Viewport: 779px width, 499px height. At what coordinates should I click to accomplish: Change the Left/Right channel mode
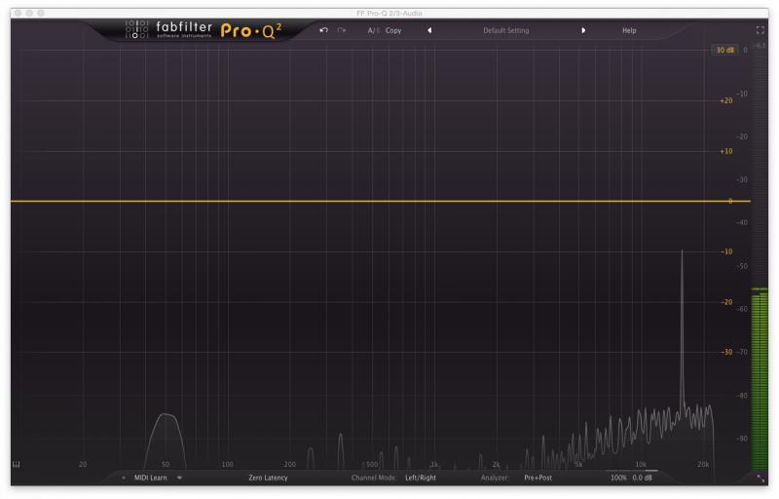pos(421,478)
